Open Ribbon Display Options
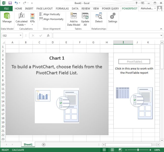Viewport: 164px width, 152px height. click(143, 3)
